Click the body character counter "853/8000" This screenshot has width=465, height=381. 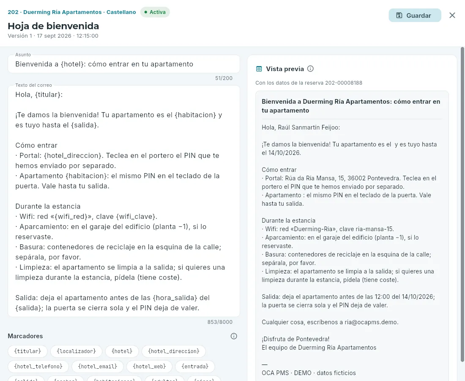point(220,322)
